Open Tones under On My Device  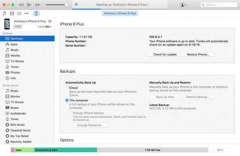[x=27, y=119]
